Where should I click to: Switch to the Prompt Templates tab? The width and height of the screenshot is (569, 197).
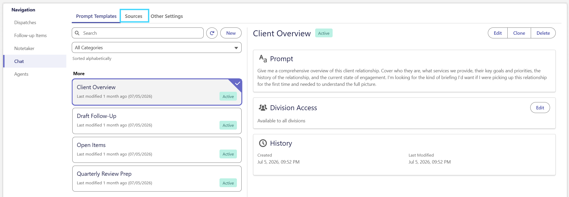(x=96, y=16)
